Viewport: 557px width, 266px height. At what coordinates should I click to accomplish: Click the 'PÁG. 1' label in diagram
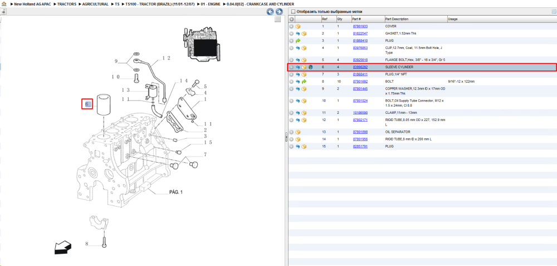pyautogui.click(x=175, y=192)
